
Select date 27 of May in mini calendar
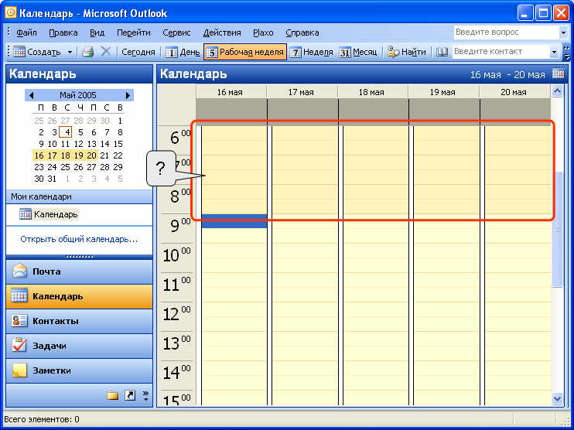click(91, 167)
